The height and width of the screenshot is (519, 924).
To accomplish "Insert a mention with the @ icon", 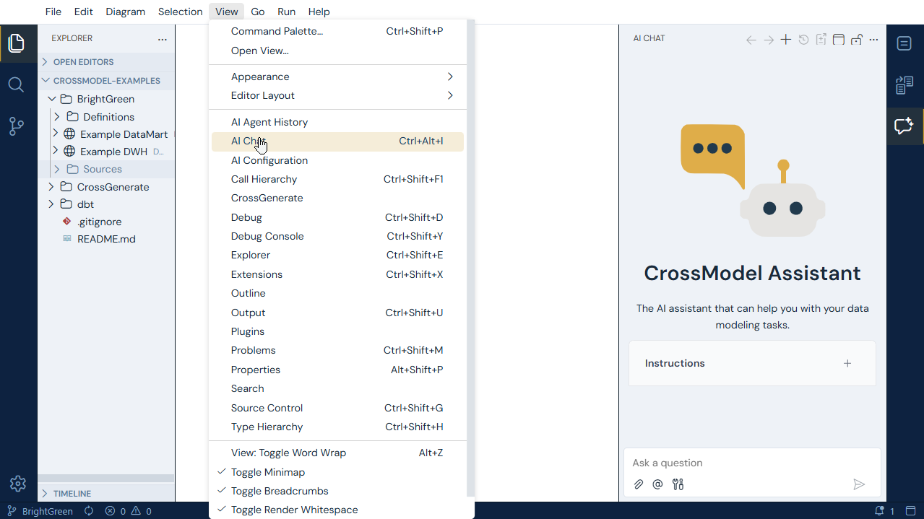I will click(x=657, y=484).
